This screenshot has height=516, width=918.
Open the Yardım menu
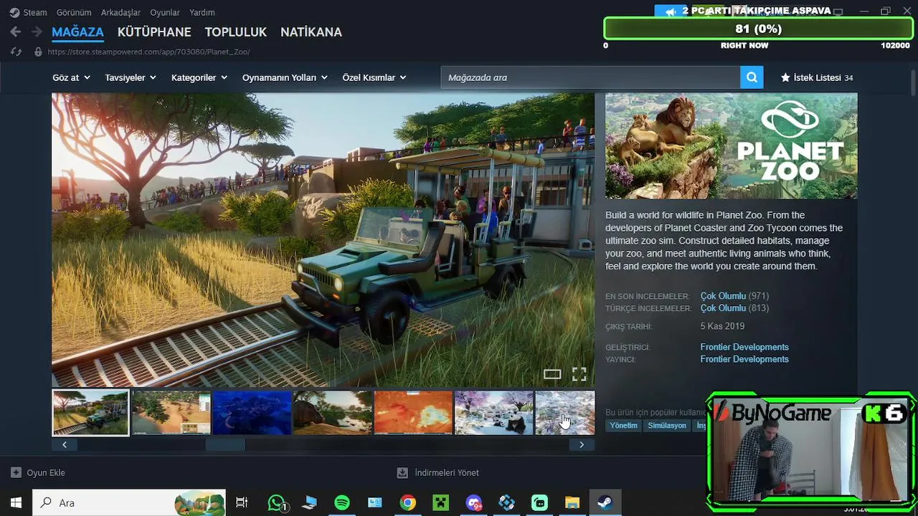tap(202, 12)
